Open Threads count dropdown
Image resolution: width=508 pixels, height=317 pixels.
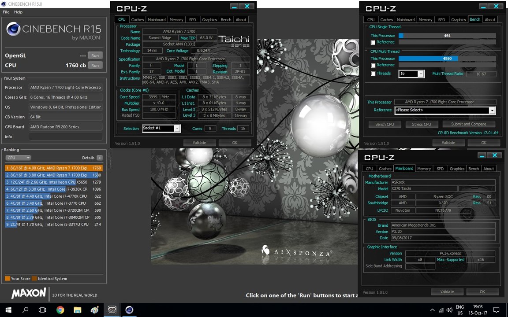pos(421,74)
